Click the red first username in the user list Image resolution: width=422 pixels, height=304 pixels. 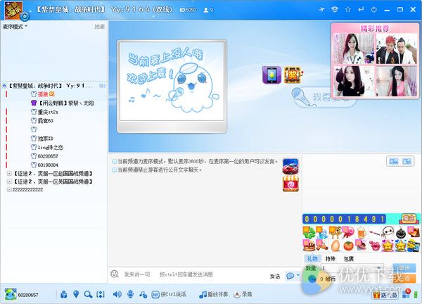(42, 94)
